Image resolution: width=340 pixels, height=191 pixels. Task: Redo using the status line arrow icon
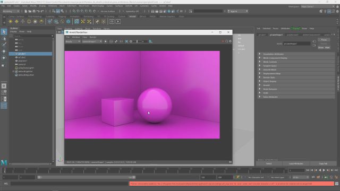pyautogui.click(x=42, y=11)
